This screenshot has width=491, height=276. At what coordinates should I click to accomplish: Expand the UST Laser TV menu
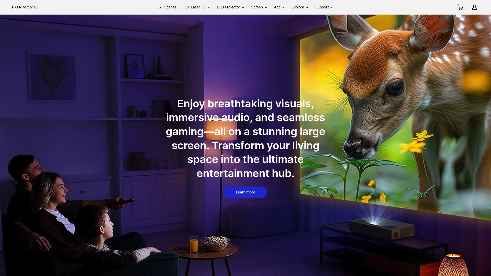pos(196,7)
